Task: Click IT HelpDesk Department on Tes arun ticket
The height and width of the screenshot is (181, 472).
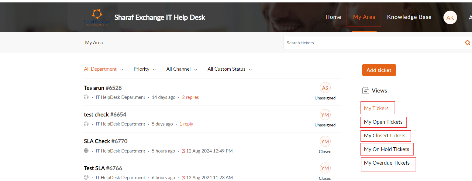Action: click(120, 97)
